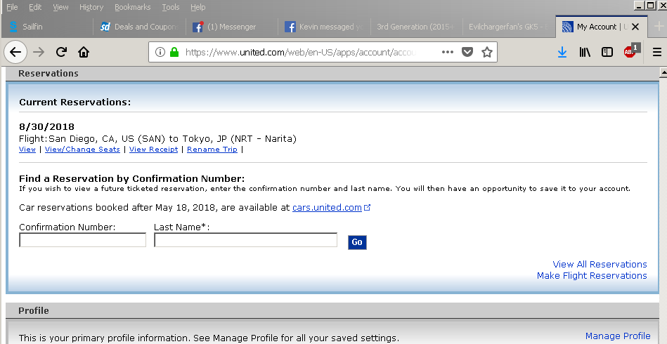This screenshot has width=667, height=344.
Task: Open the Bookmarks menu
Action: coord(132,7)
